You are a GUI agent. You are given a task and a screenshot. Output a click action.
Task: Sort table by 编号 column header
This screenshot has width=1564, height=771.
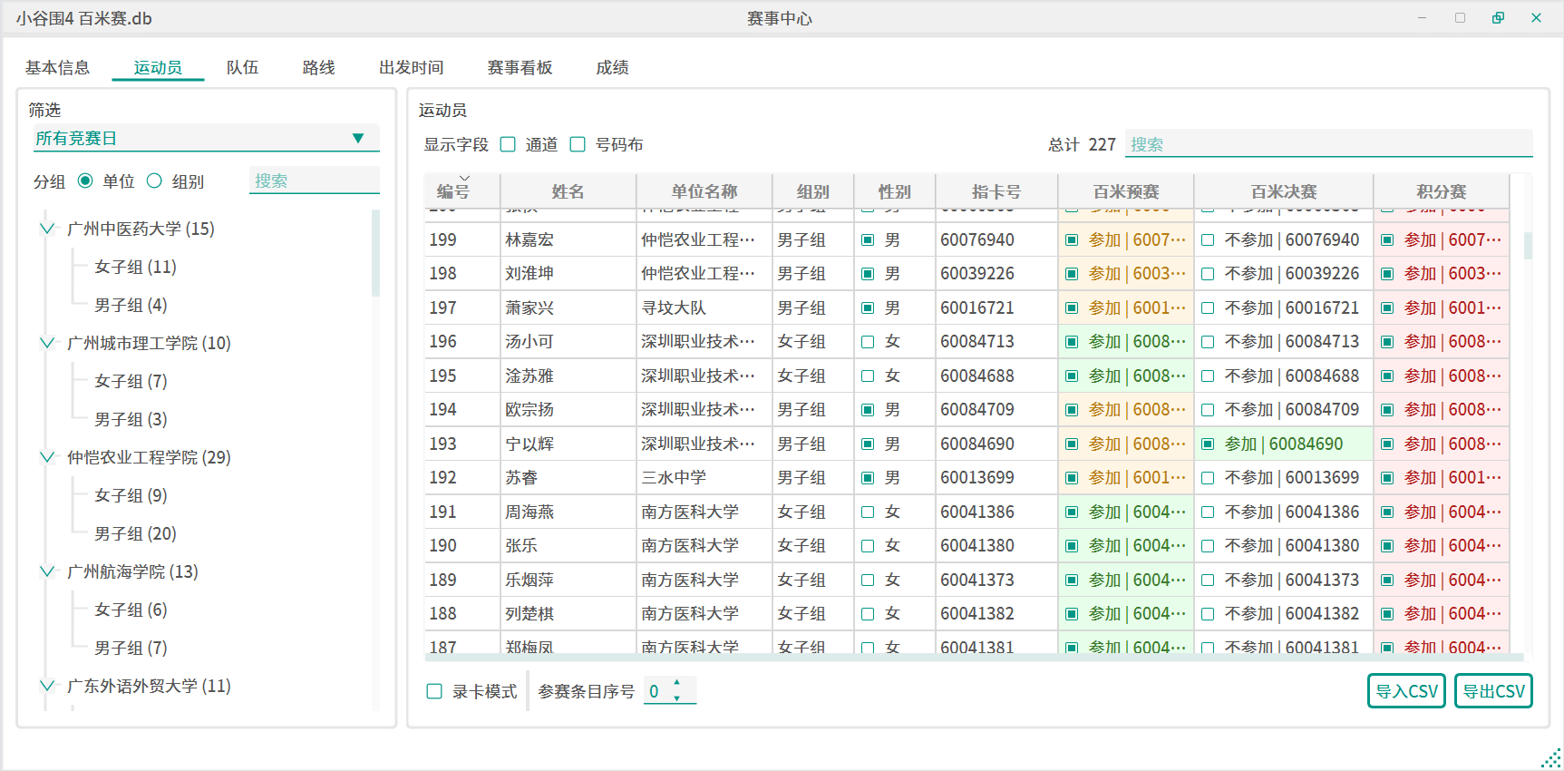[x=453, y=191]
